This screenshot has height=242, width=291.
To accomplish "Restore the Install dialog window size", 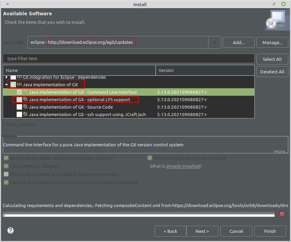I will 274,4.
